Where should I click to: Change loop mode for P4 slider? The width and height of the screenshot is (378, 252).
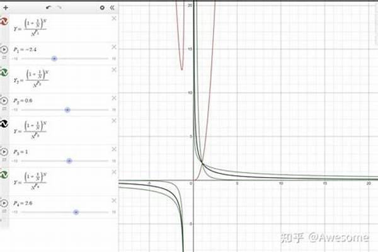click(x=4, y=211)
